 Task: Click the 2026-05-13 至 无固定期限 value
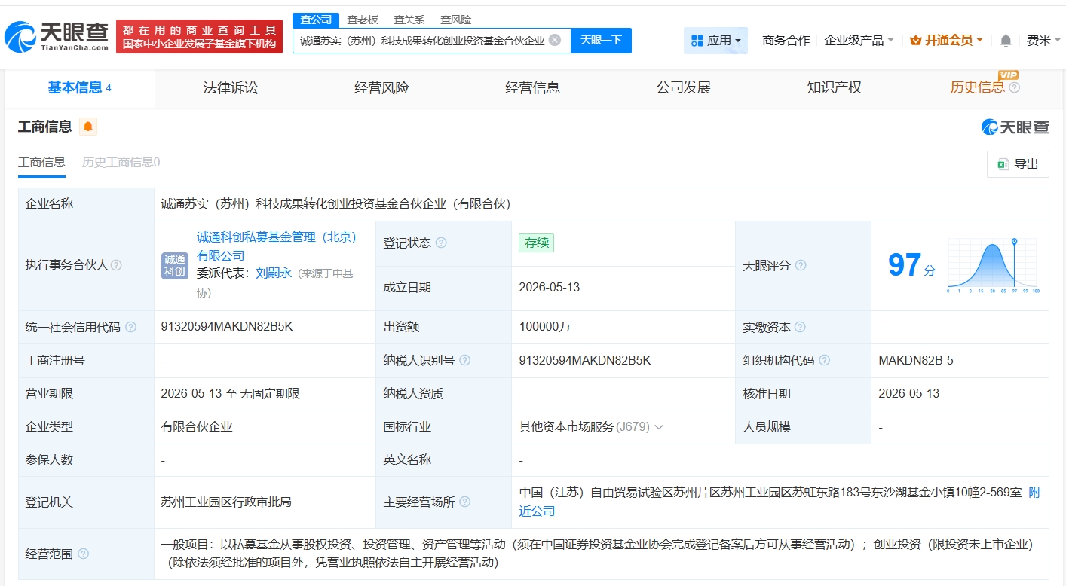pos(231,393)
